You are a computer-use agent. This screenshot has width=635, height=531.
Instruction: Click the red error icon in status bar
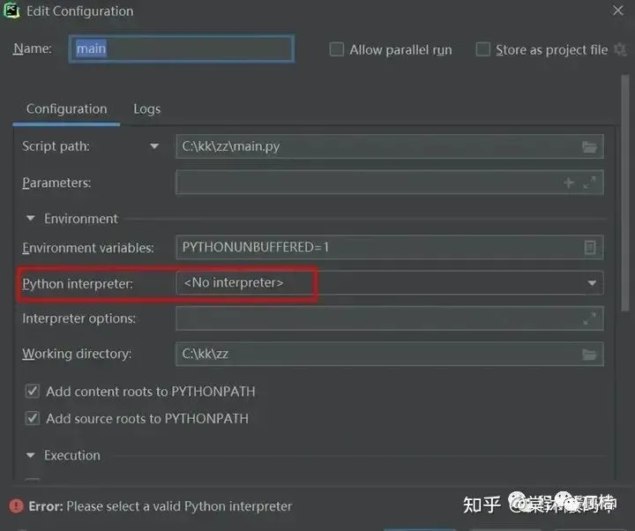point(15,506)
